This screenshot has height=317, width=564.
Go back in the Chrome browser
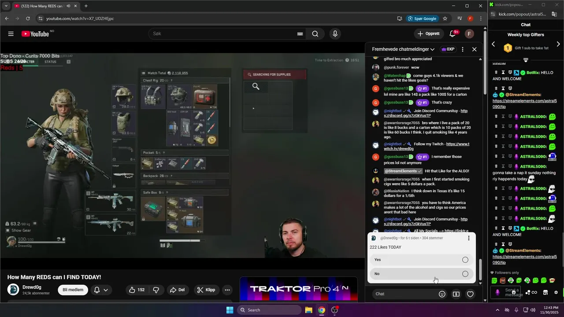[7, 18]
